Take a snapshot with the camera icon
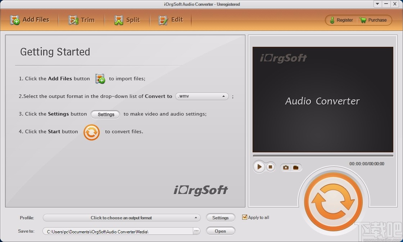 point(286,167)
